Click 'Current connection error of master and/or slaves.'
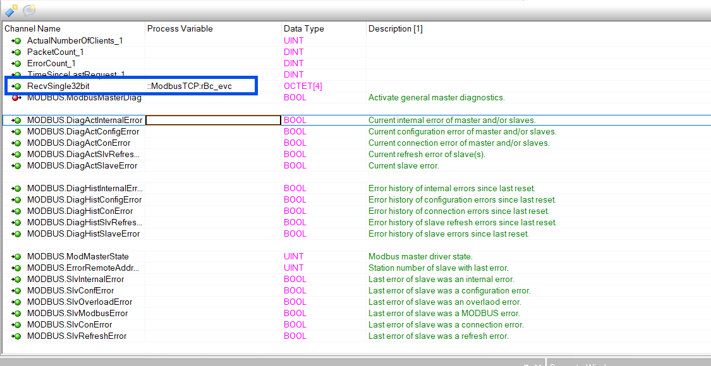 coord(459,143)
